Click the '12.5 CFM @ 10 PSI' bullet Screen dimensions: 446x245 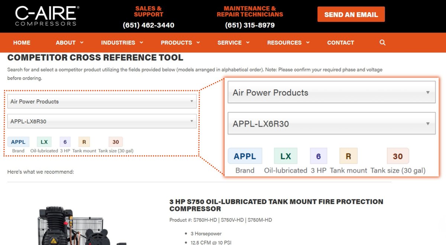[211, 243]
